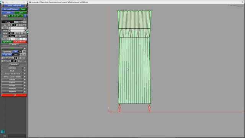
Task: Open the Pack section
Action: pyautogui.click(x=12, y=71)
